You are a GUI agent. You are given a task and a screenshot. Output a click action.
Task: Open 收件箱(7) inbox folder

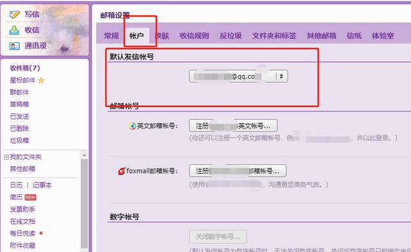25,68
